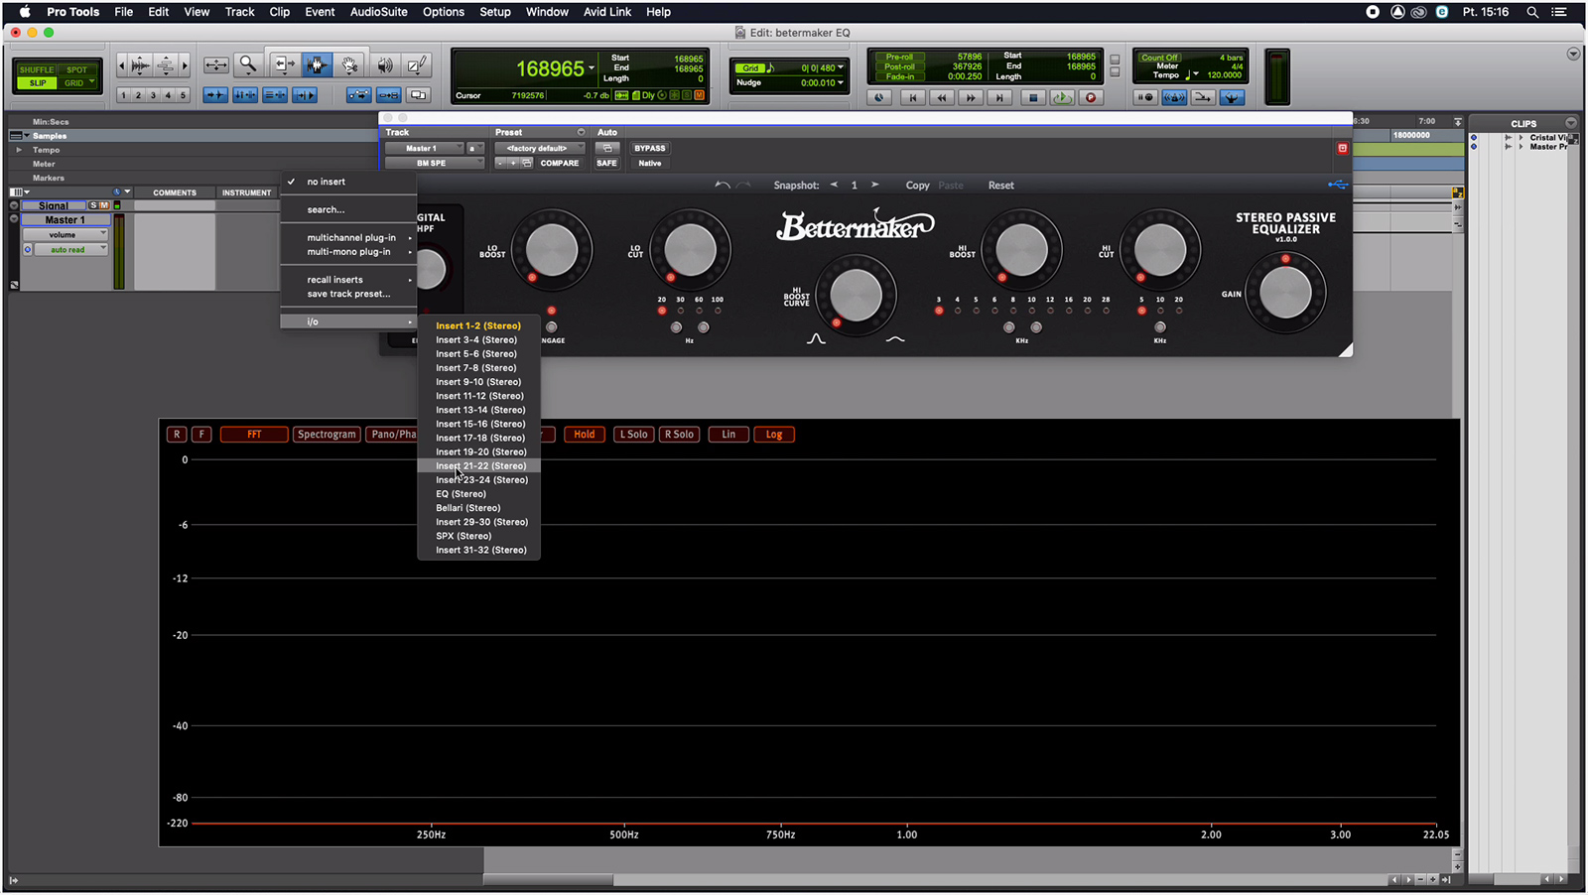Open the Apple menu
This screenshot has height=895, width=1588.
[25, 12]
